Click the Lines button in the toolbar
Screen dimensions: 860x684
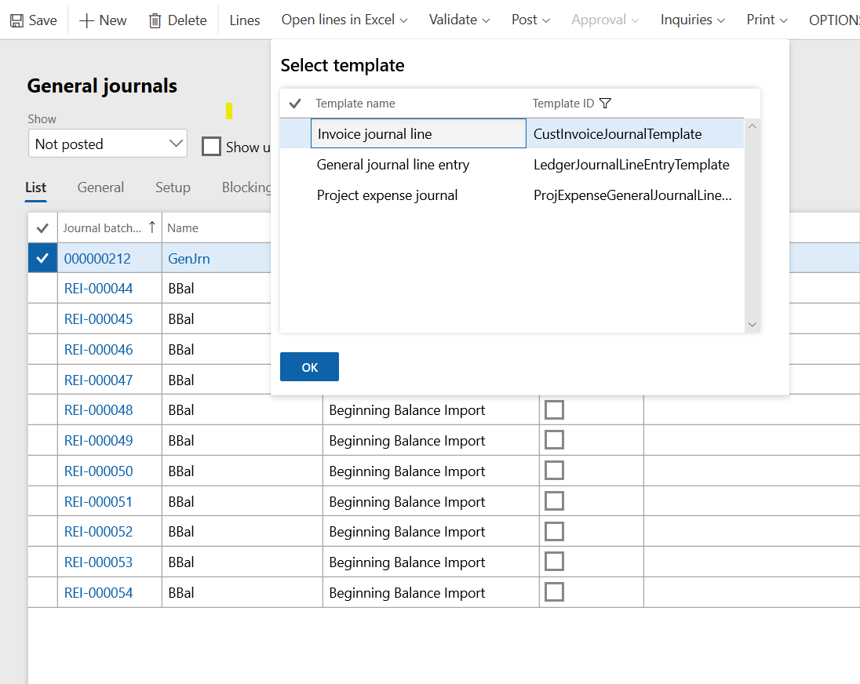point(244,20)
